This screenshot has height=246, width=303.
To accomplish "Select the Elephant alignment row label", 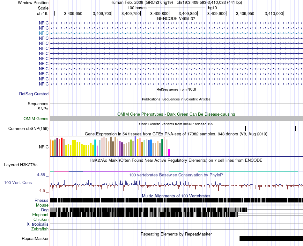I will (40, 215).
